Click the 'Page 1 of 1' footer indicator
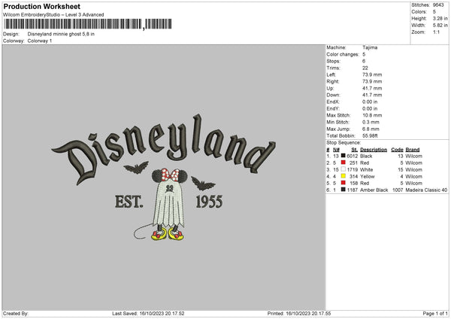Image resolution: width=451 pixels, height=319 pixels. pyautogui.click(x=435, y=313)
